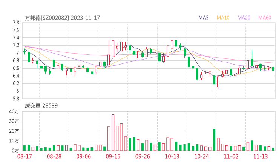279x165 pixels.
Task: Click the tallest red volume bar near 09-15
Action: (113, 133)
